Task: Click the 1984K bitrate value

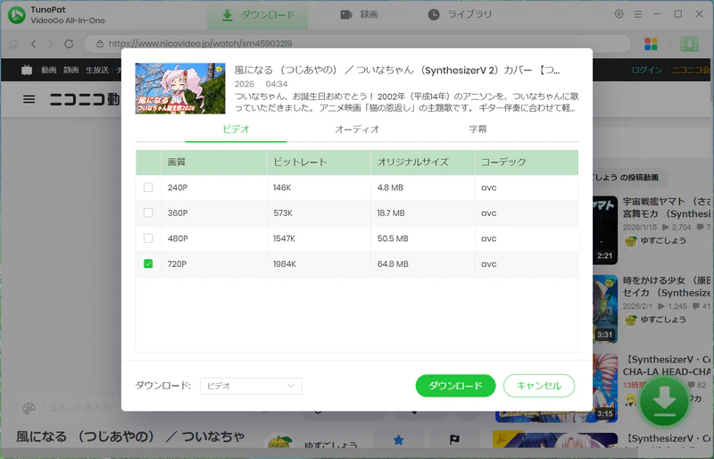Action: 285,264
